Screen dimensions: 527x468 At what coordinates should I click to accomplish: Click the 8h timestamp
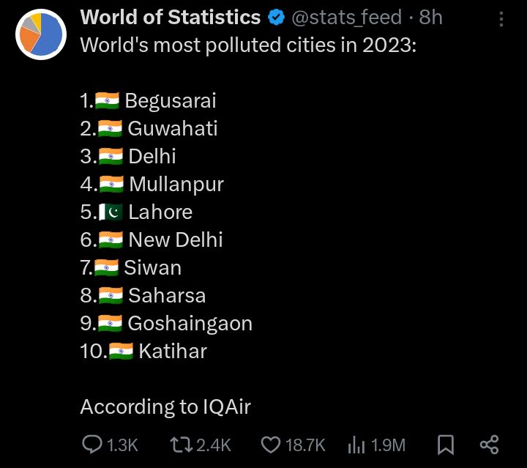point(430,17)
